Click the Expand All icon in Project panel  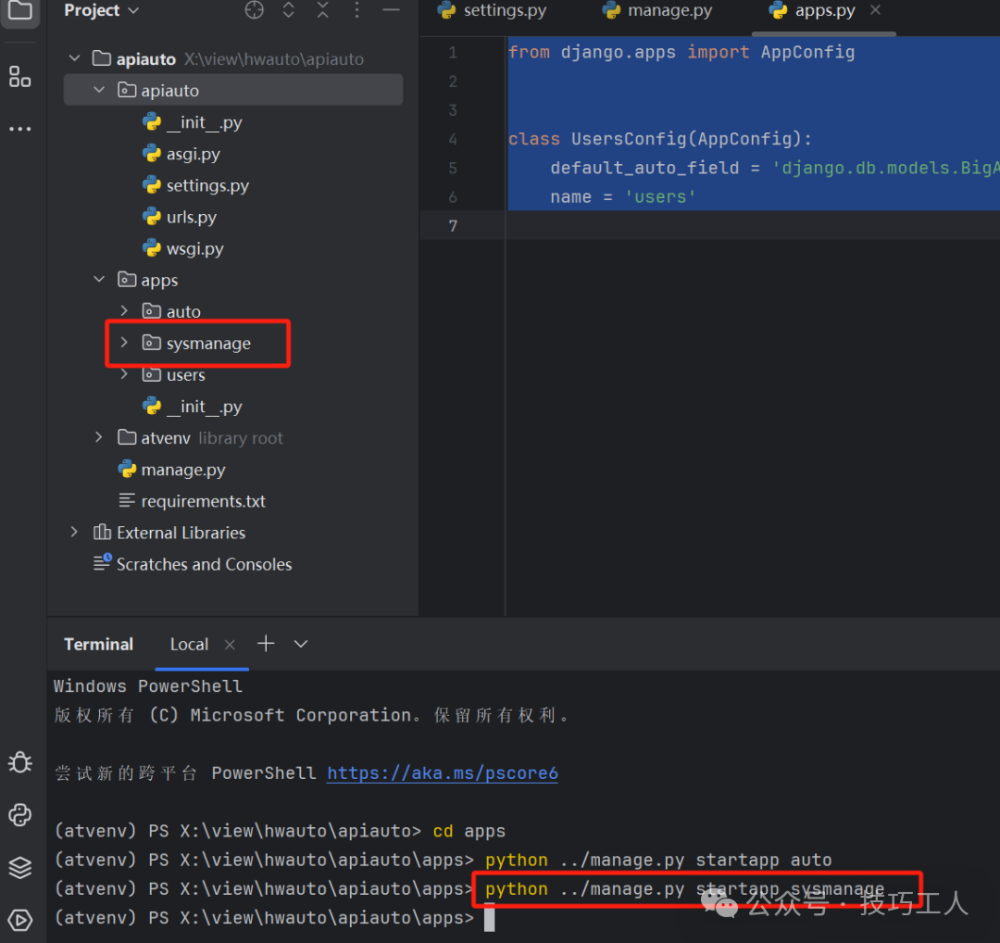click(289, 10)
